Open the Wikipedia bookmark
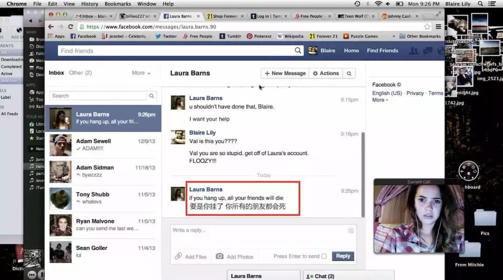This screenshot has width=503, height=280. tap(290, 36)
